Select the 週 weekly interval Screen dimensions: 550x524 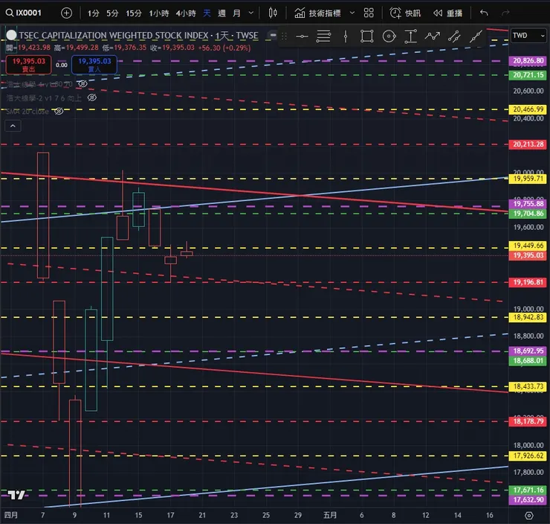(x=221, y=13)
